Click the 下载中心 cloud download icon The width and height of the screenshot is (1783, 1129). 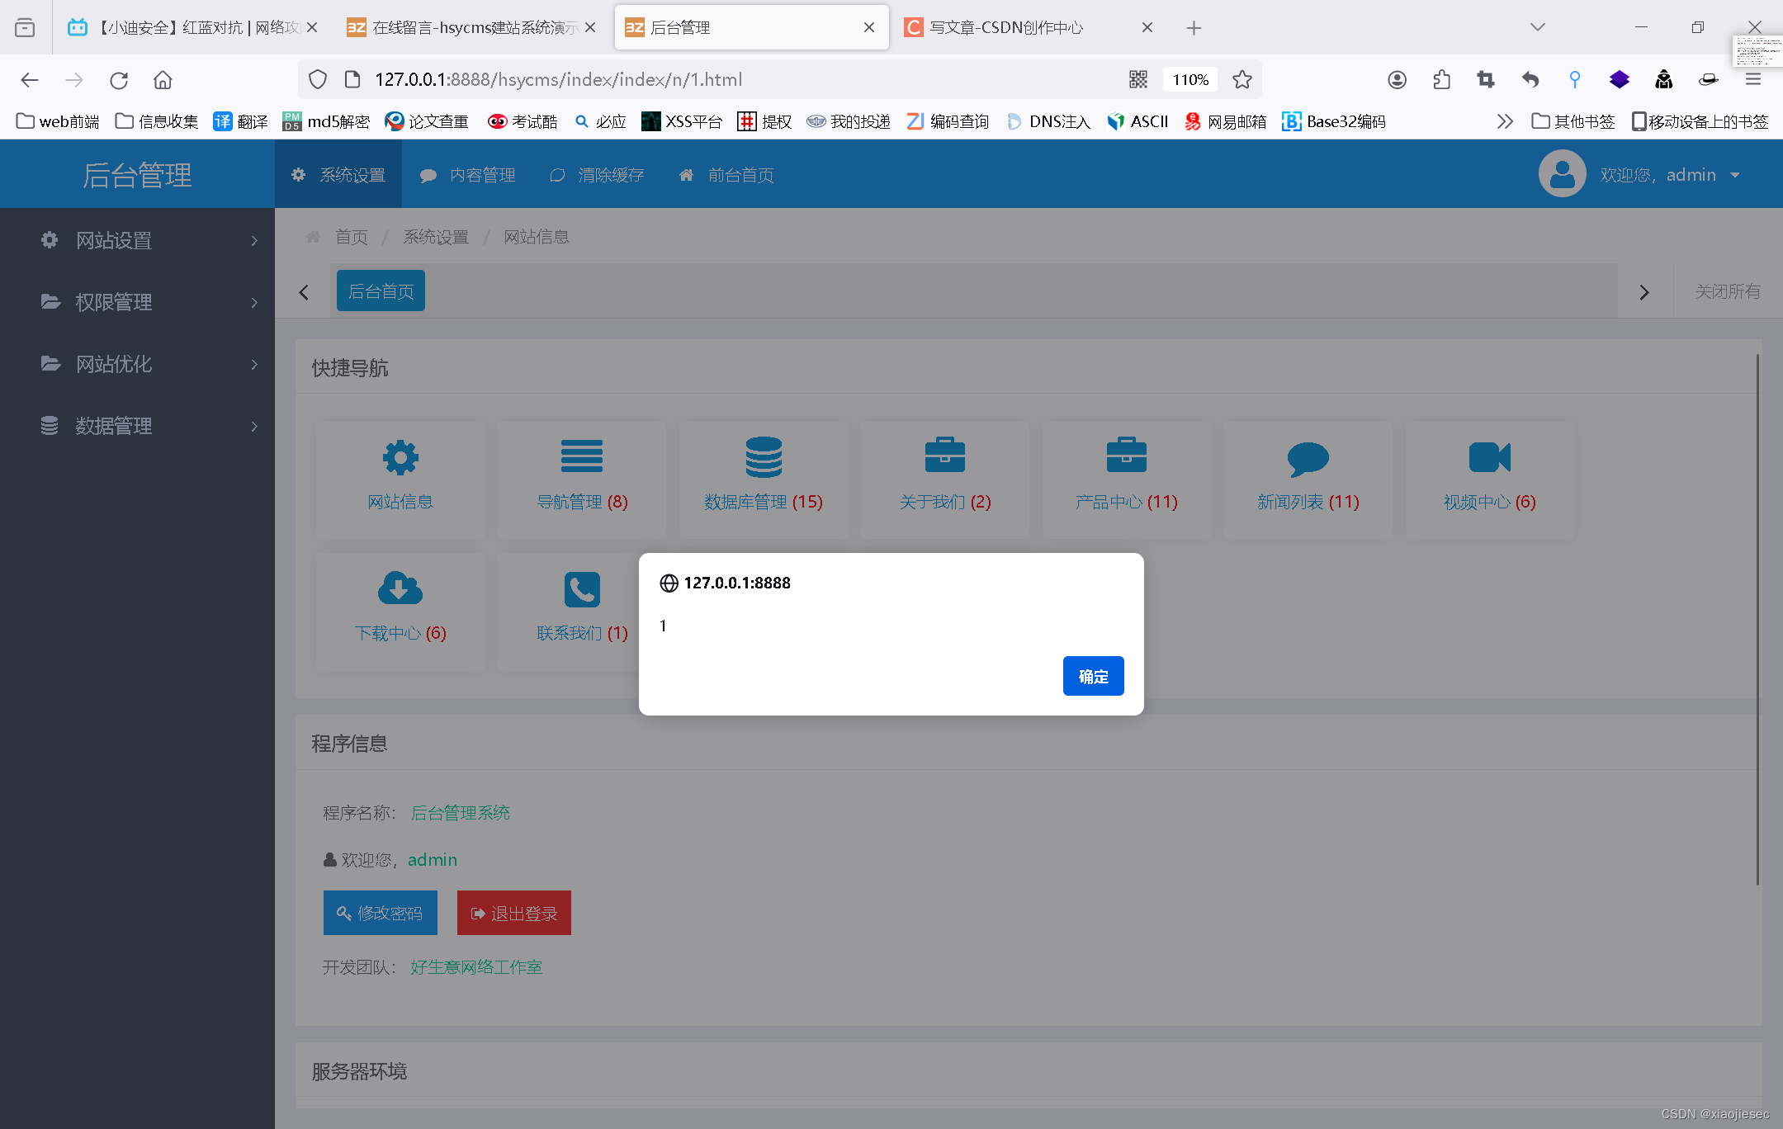click(400, 588)
